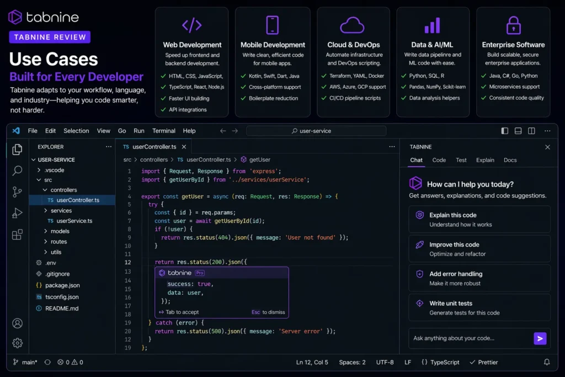Open Run and Debug view
Image resolution: width=565 pixels, height=377 pixels.
point(17,213)
